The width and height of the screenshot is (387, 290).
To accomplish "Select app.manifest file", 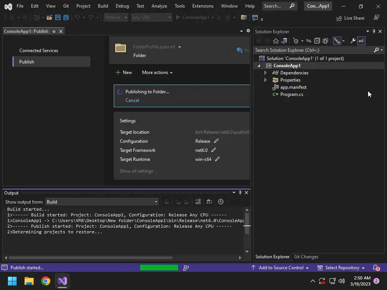I will point(293,87).
